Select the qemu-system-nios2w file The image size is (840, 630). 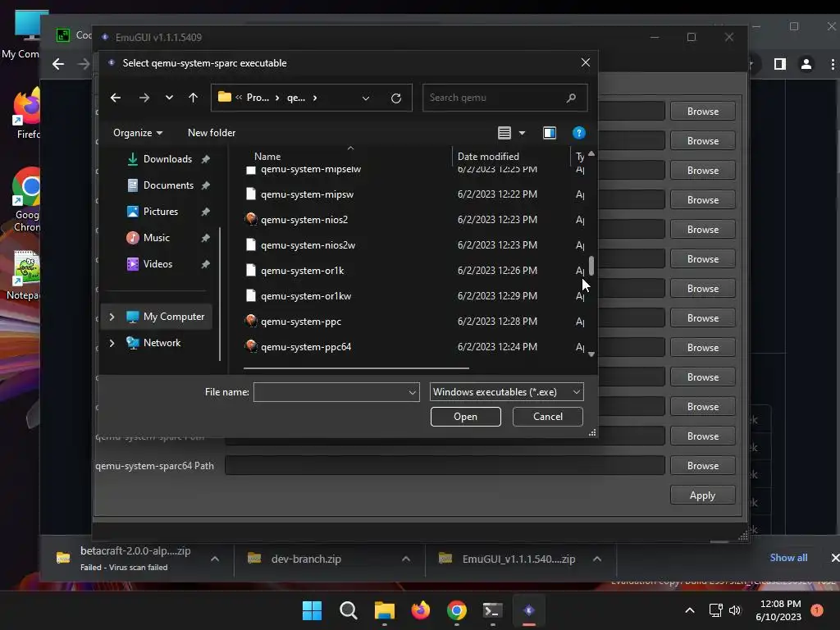[308, 245]
